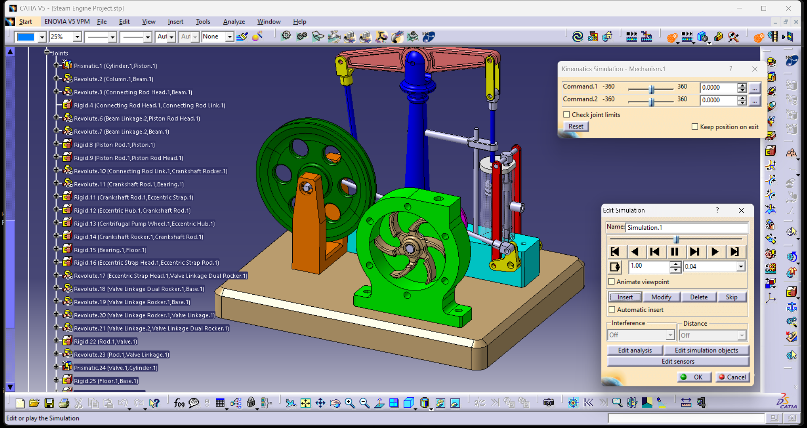The height and width of the screenshot is (428, 807).
Task: Toggle the Animate viewpoint checkbox
Action: point(611,282)
